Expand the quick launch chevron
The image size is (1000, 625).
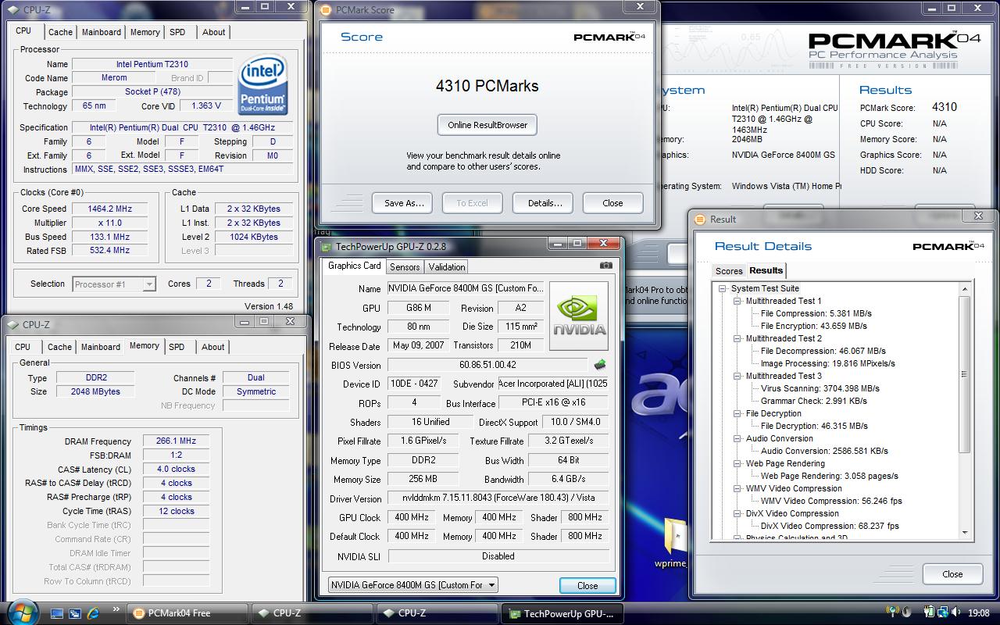116,610
